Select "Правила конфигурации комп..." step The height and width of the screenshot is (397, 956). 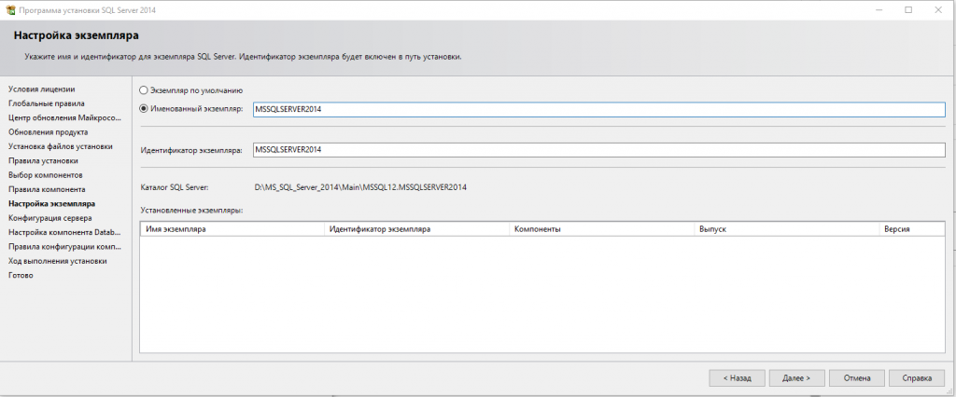pos(64,247)
